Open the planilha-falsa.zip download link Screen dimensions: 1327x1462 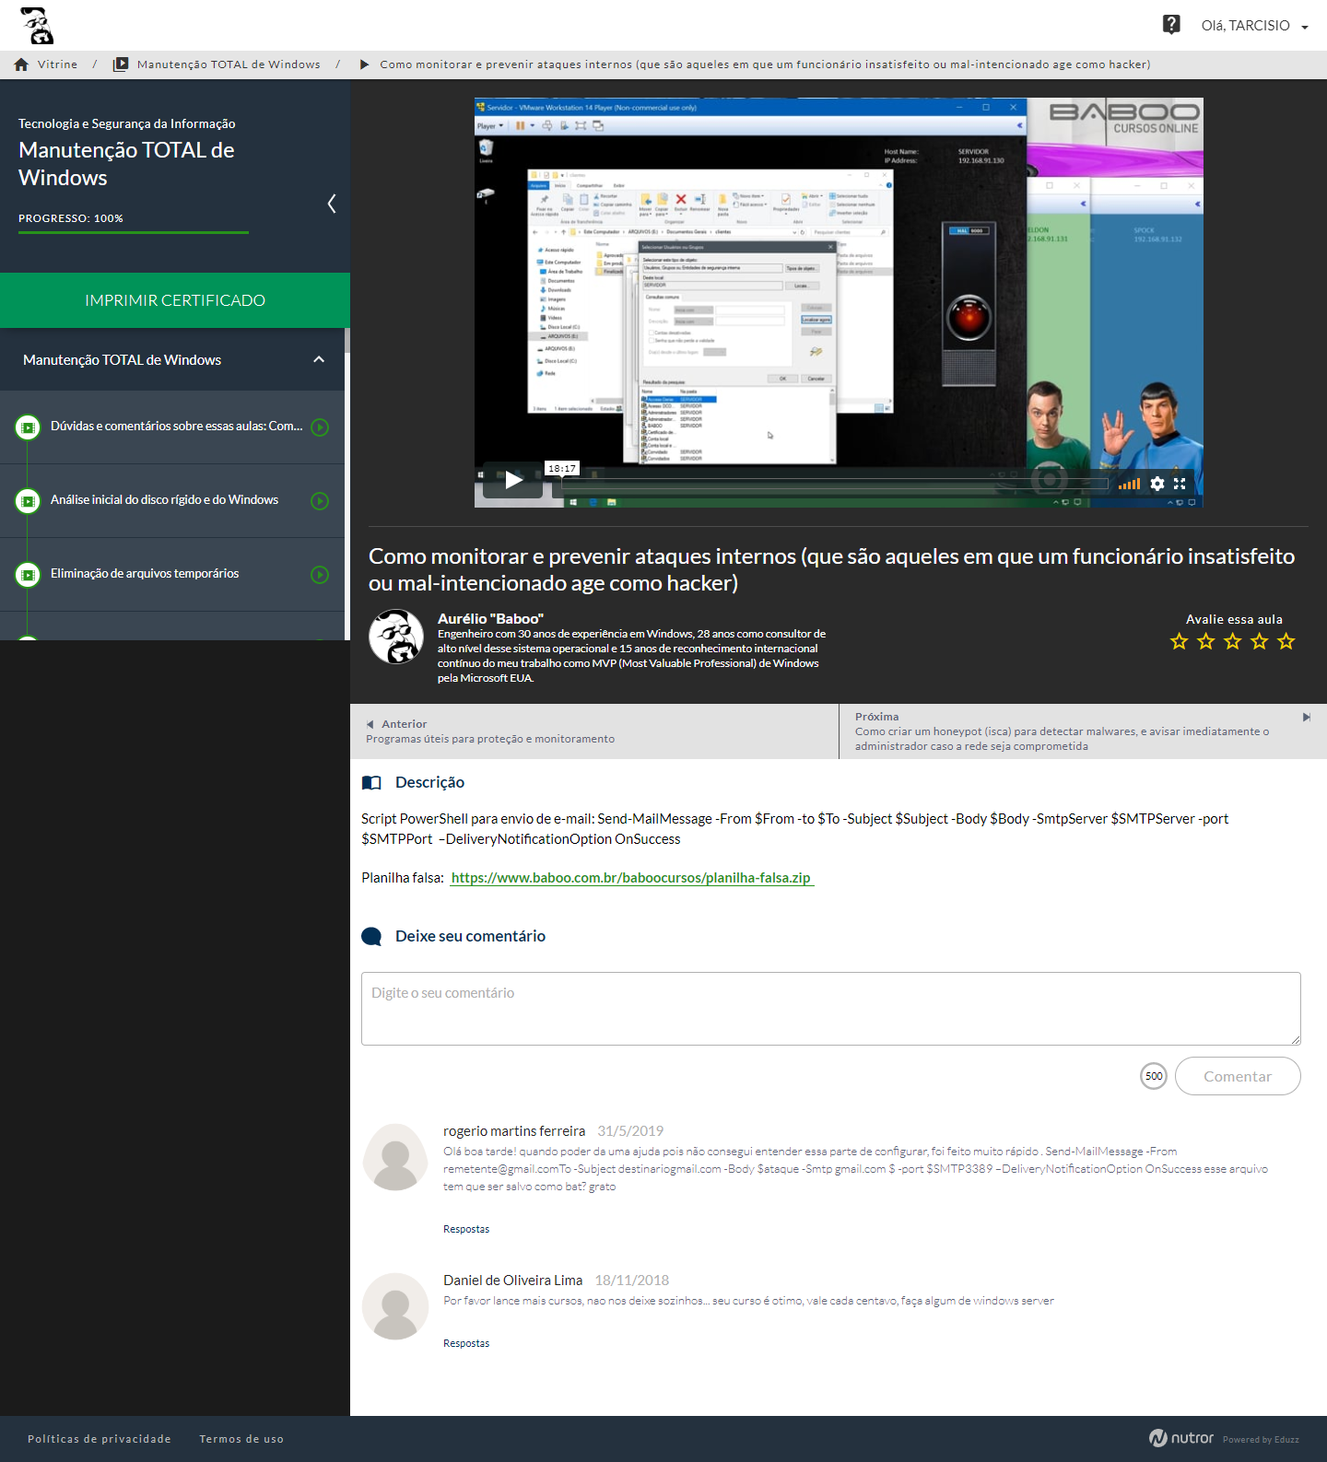[631, 878]
